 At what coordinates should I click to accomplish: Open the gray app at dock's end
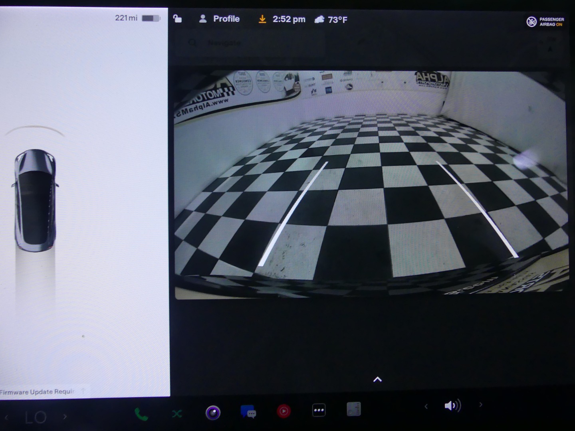(x=354, y=409)
